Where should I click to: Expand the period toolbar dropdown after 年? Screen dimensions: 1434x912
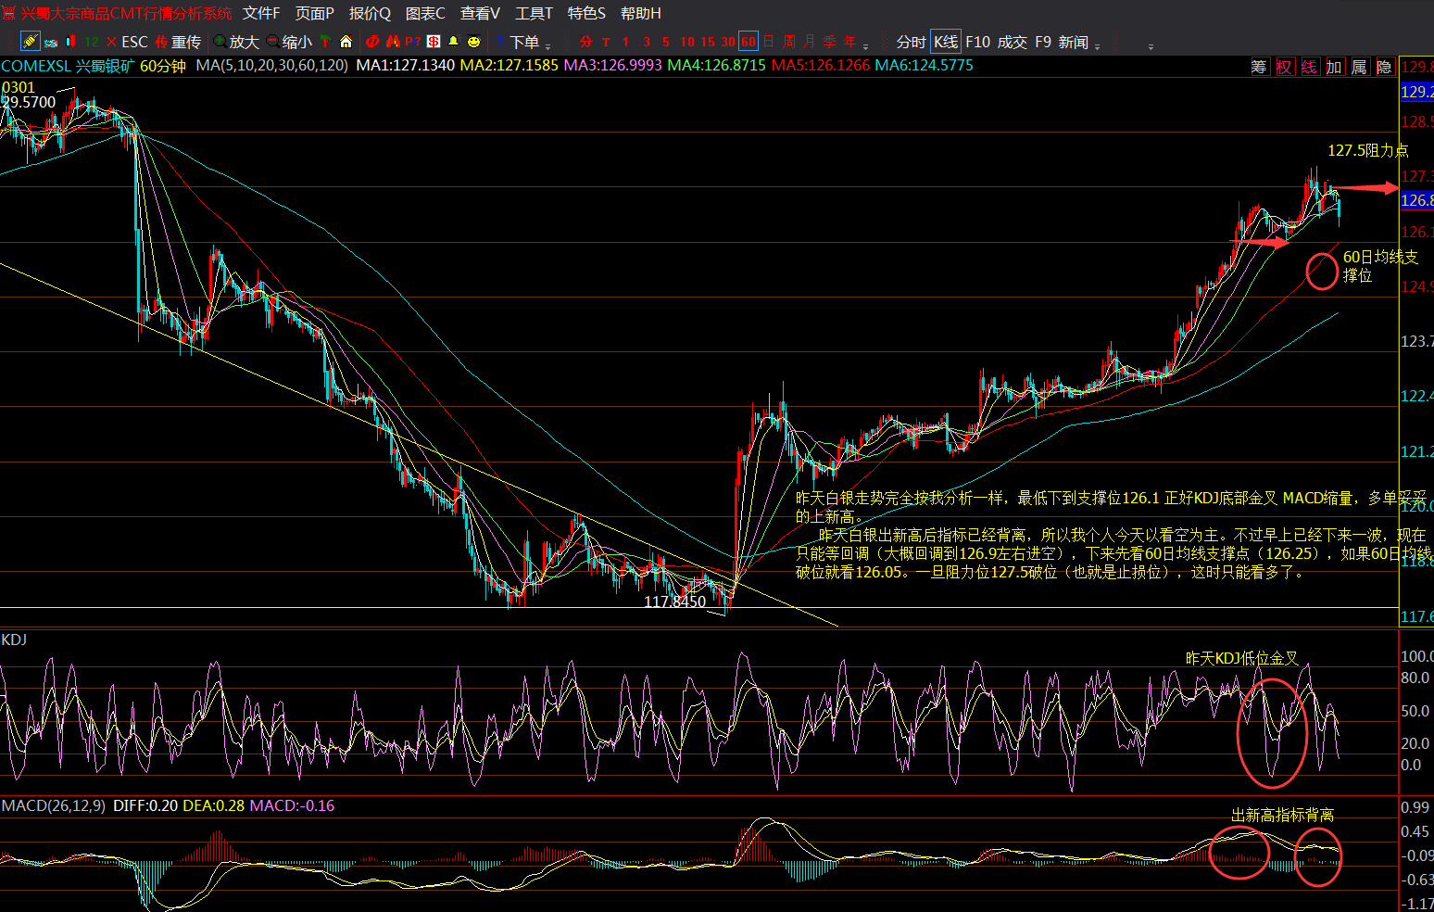click(866, 45)
